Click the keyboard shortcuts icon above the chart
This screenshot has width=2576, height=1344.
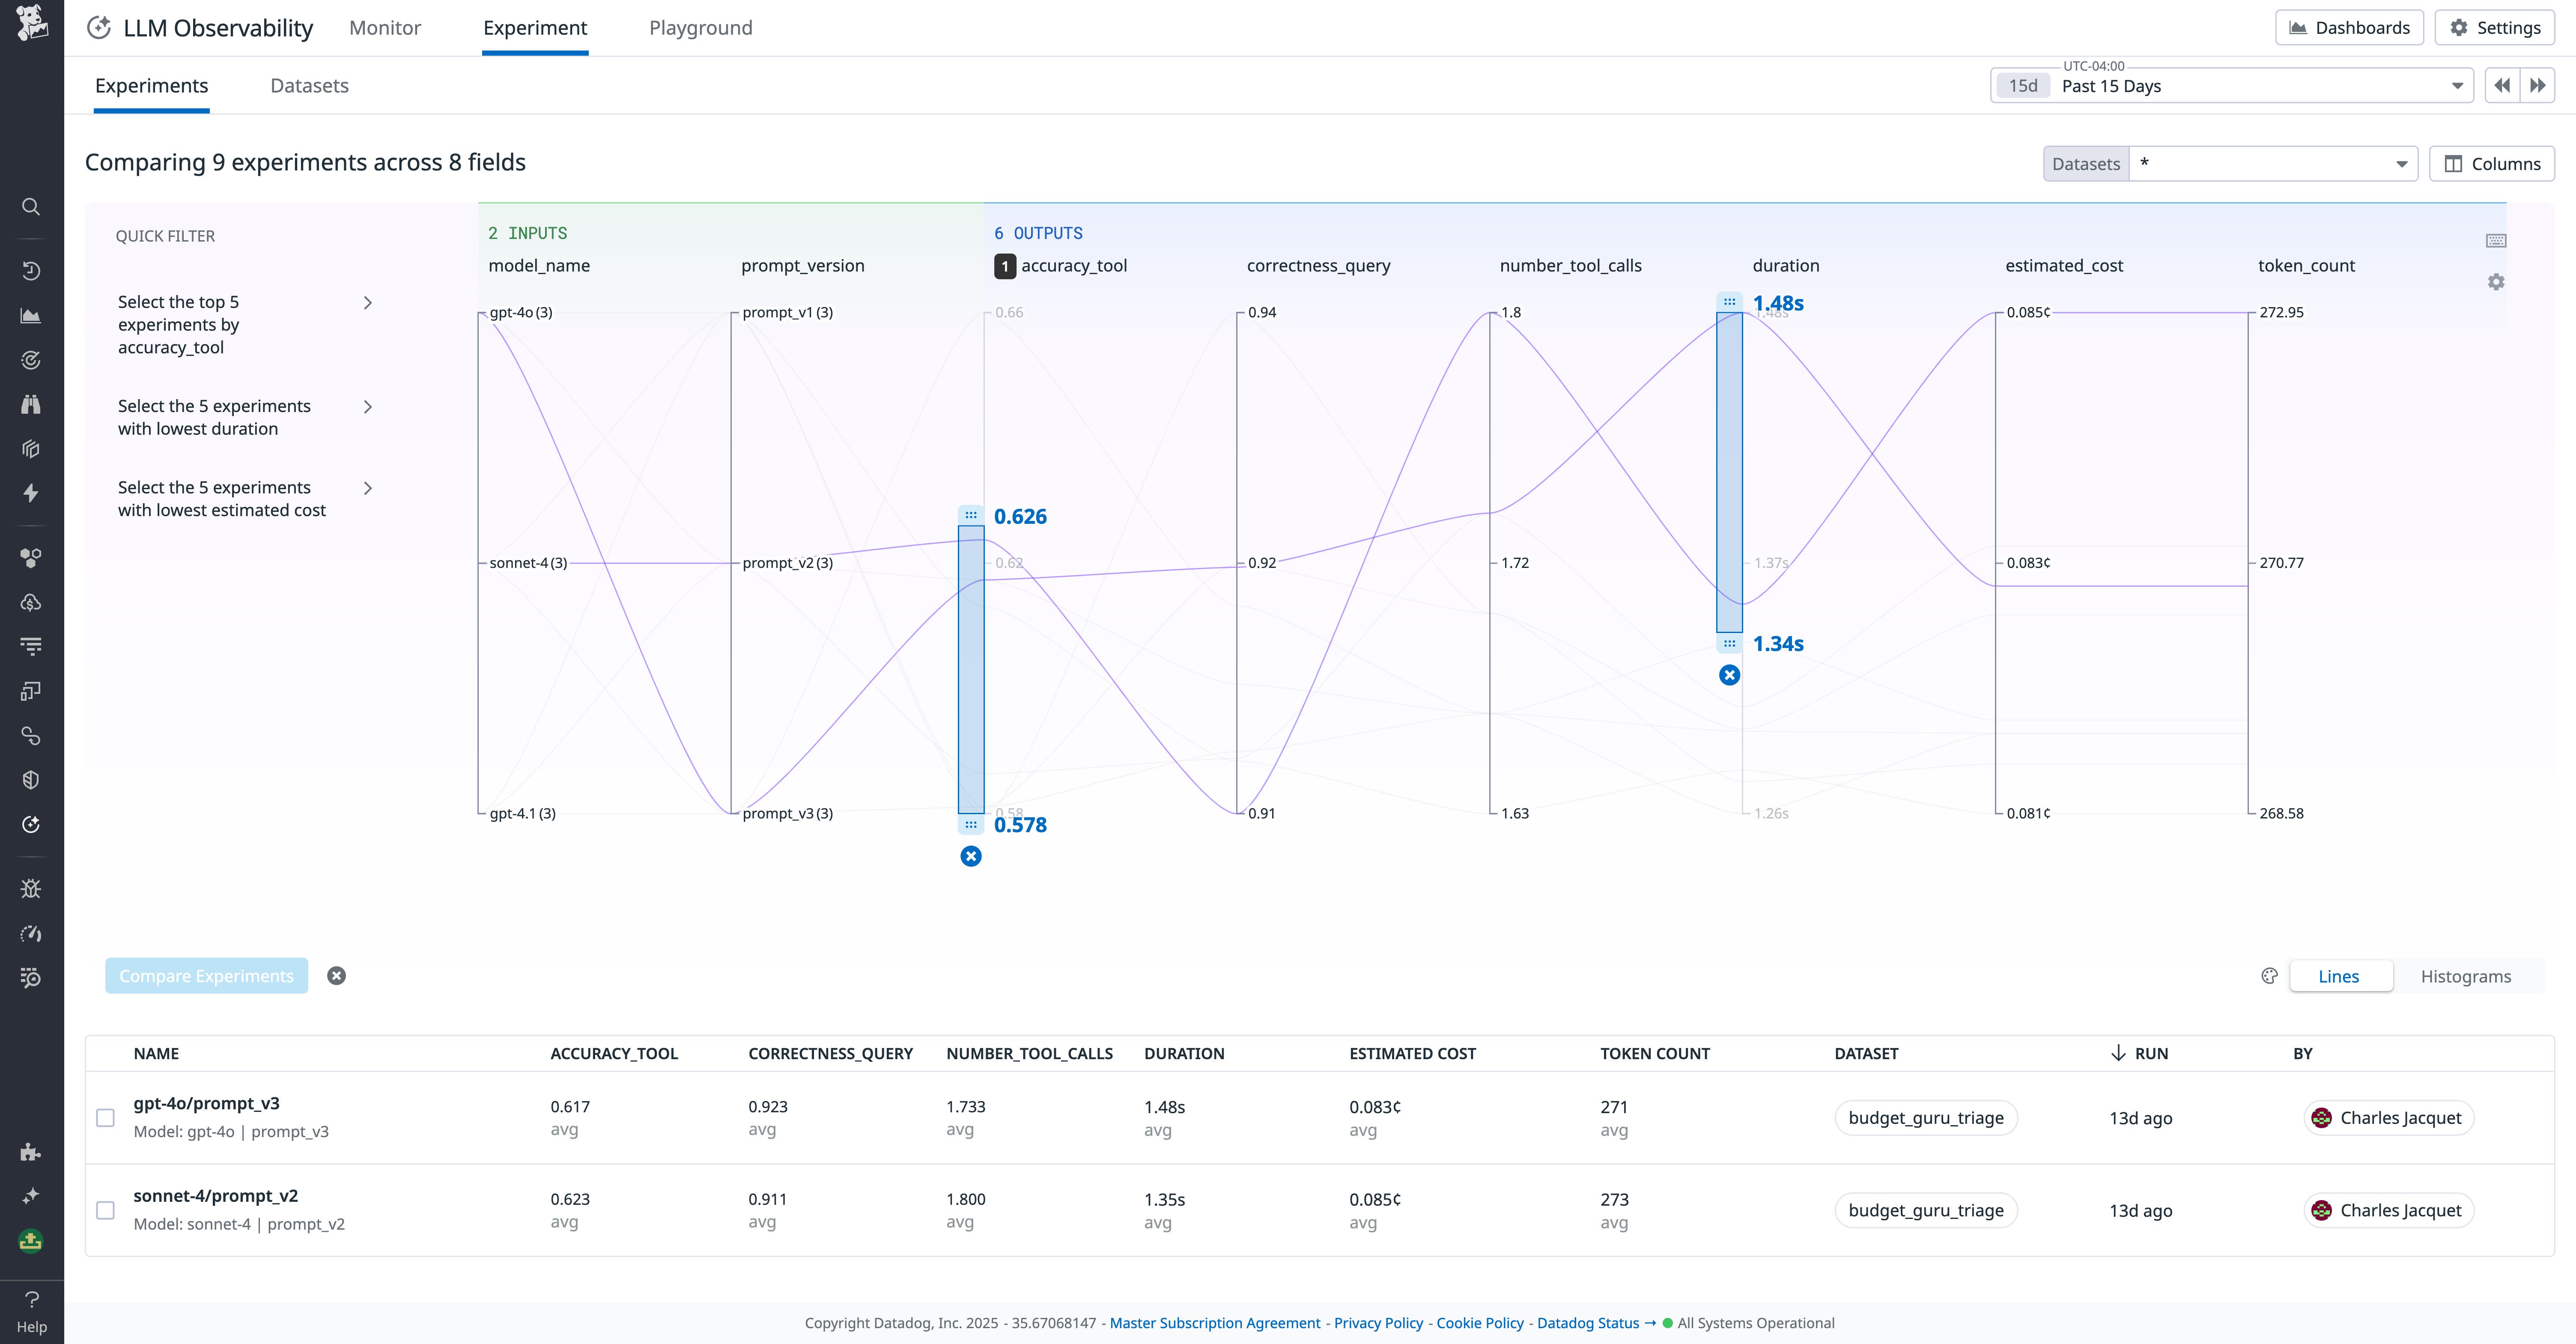pyautogui.click(x=2495, y=240)
